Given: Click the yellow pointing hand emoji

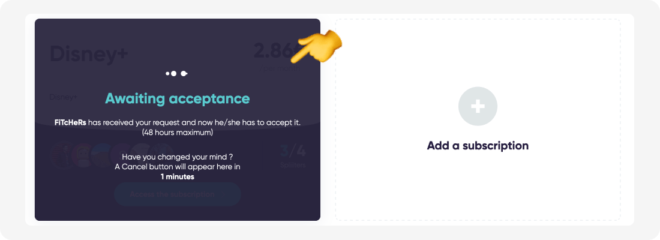Looking at the screenshot, I should pyautogui.click(x=320, y=47).
